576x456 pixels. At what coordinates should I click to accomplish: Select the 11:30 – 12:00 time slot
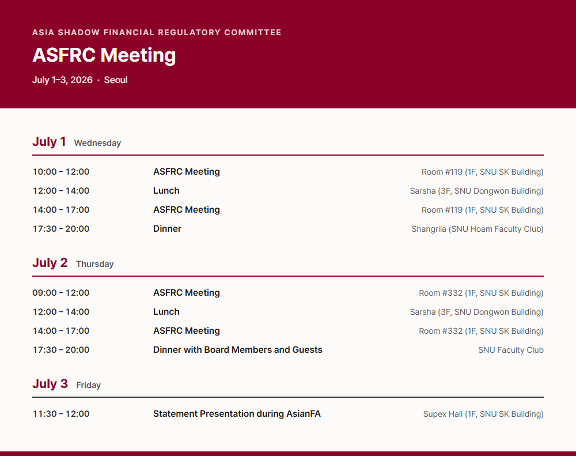pos(61,414)
